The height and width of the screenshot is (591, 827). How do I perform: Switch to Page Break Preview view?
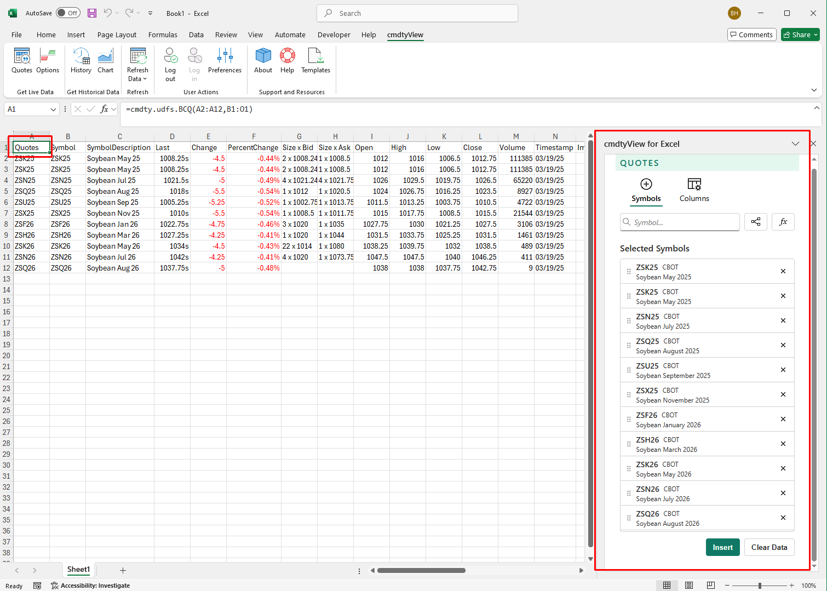click(x=711, y=586)
